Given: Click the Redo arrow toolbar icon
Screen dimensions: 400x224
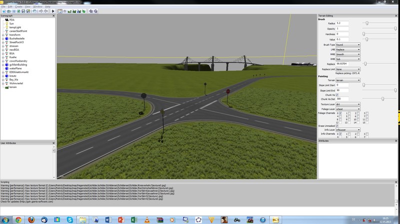Looking at the screenshot, I should (46, 11).
